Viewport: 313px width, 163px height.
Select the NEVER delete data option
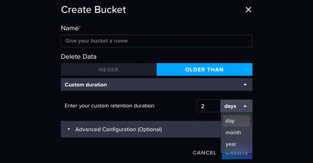(x=108, y=69)
